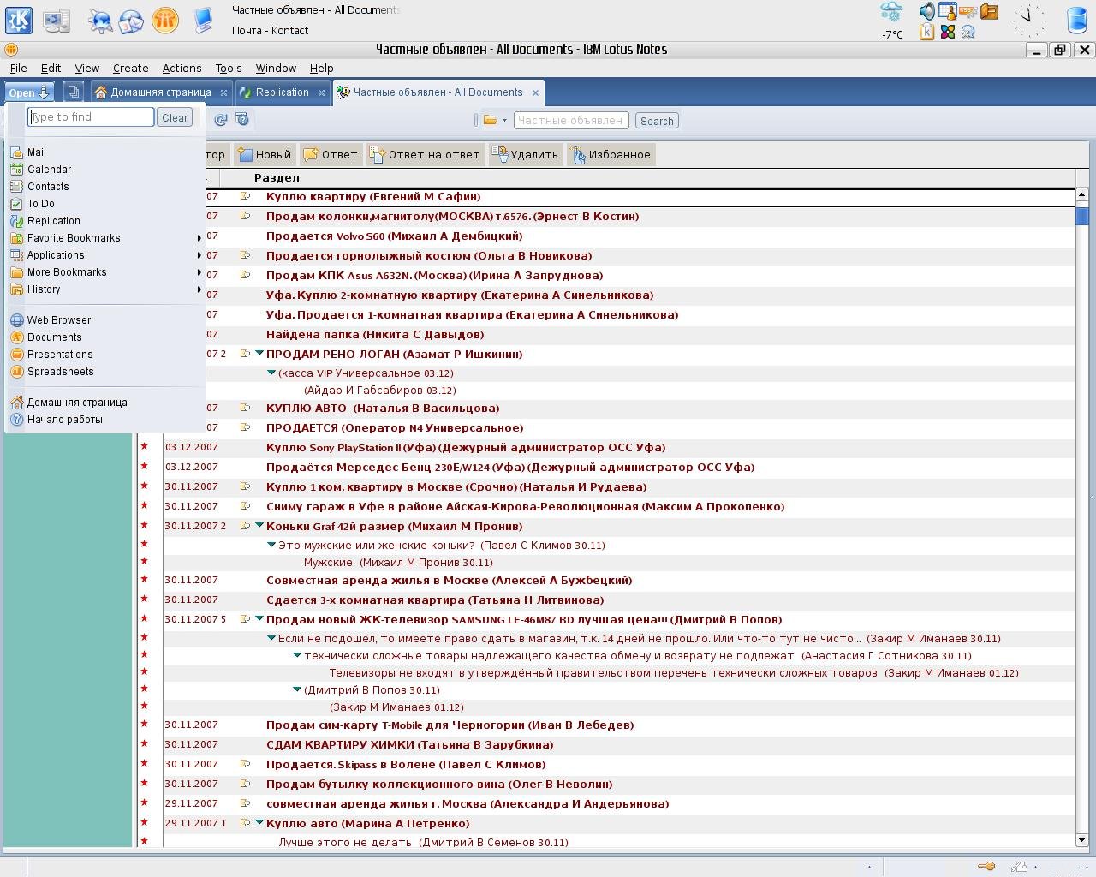Open Presentations from the launcher list
Image resolution: width=1096 pixels, height=877 pixels.
pyautogui.click(x=60, y=355)
